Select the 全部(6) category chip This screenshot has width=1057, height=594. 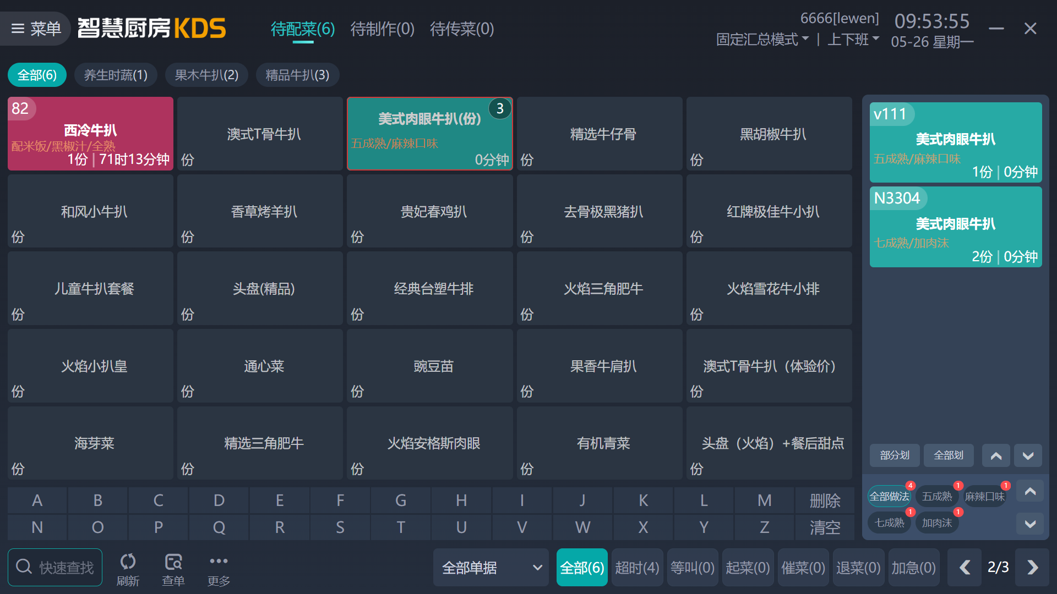pos(37,75)
